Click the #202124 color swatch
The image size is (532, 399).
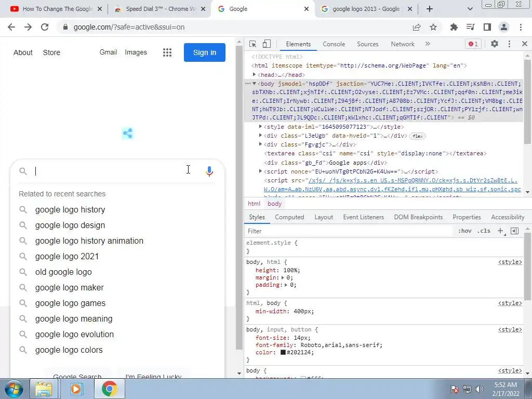[x=283, y=353]
